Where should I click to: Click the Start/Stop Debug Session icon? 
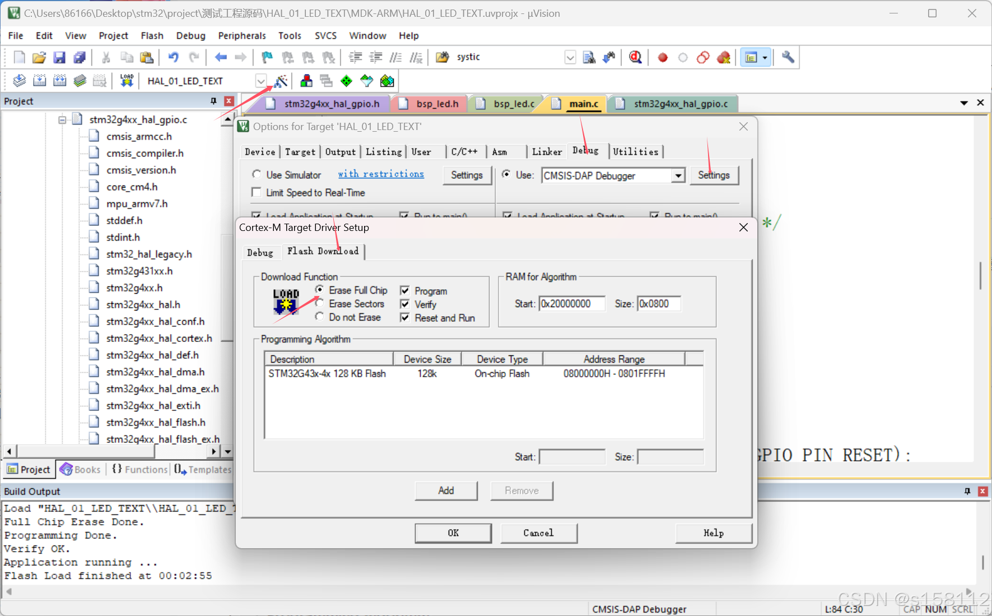(635, 57)
